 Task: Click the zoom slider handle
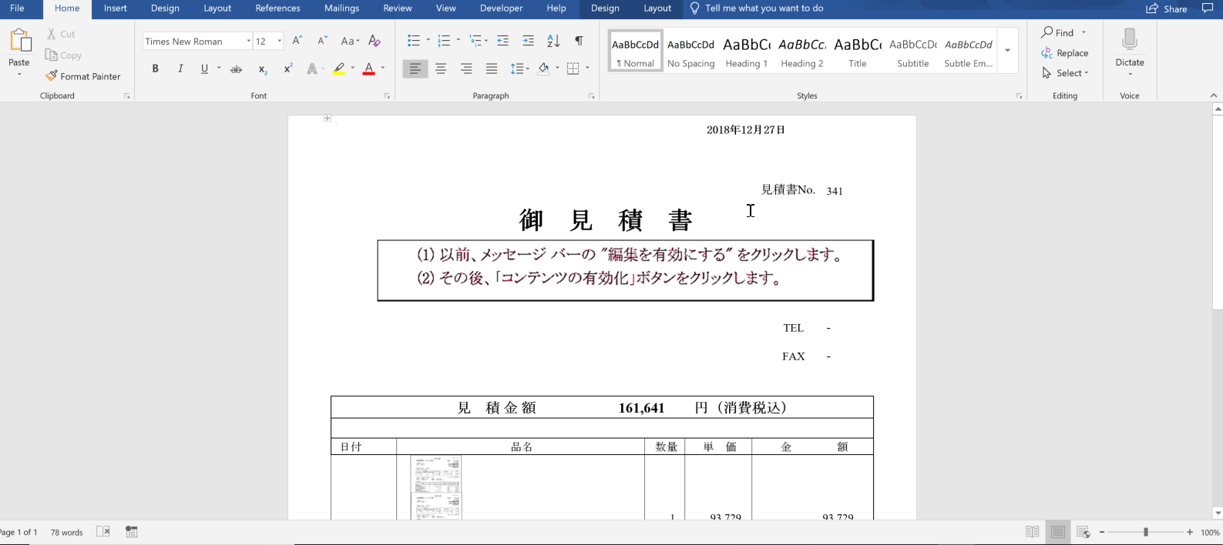pos(1146,532)
